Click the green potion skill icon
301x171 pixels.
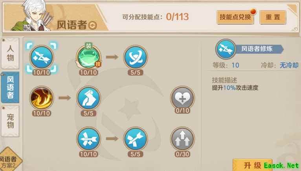pyautogui.click(x=88, y=57)
